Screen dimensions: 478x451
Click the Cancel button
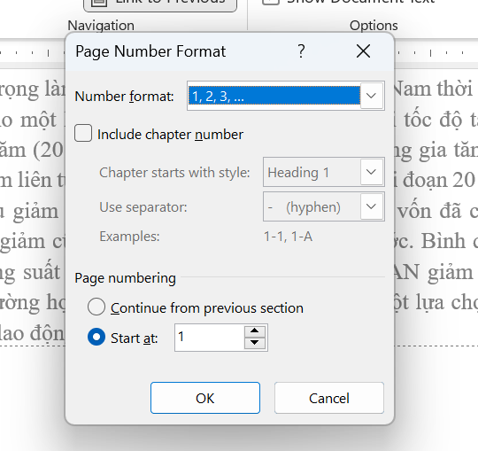329,398
